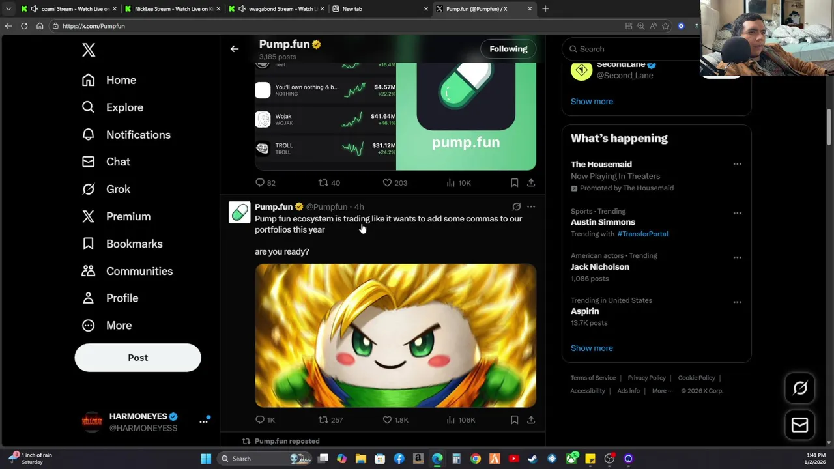Open Home from sidebar
Image resolution: width=834 pixels, height=469 pixels.
pyautogui.click(x=109, y=80)
